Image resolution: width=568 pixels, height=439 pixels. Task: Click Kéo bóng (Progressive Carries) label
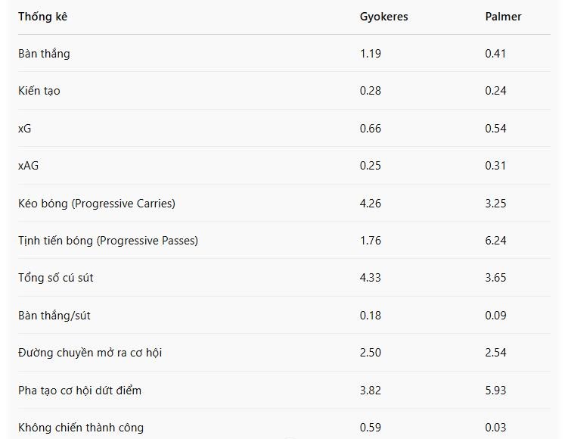point(97,204)
